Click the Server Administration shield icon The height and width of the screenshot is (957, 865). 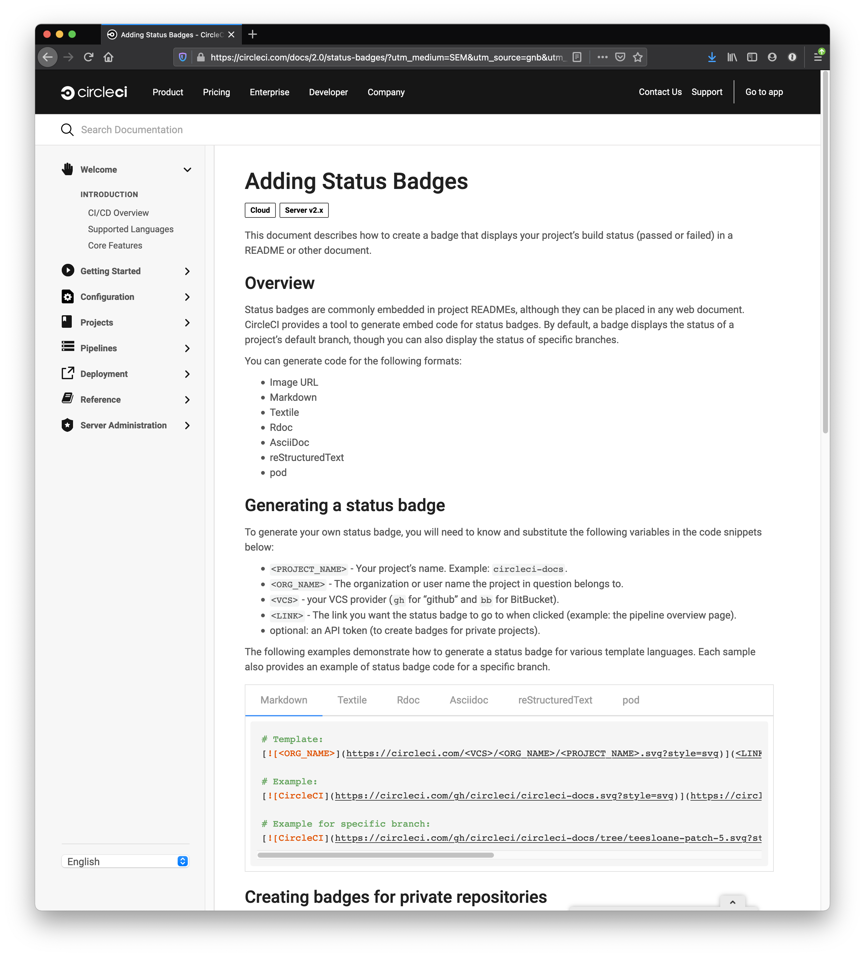(68, 425)
